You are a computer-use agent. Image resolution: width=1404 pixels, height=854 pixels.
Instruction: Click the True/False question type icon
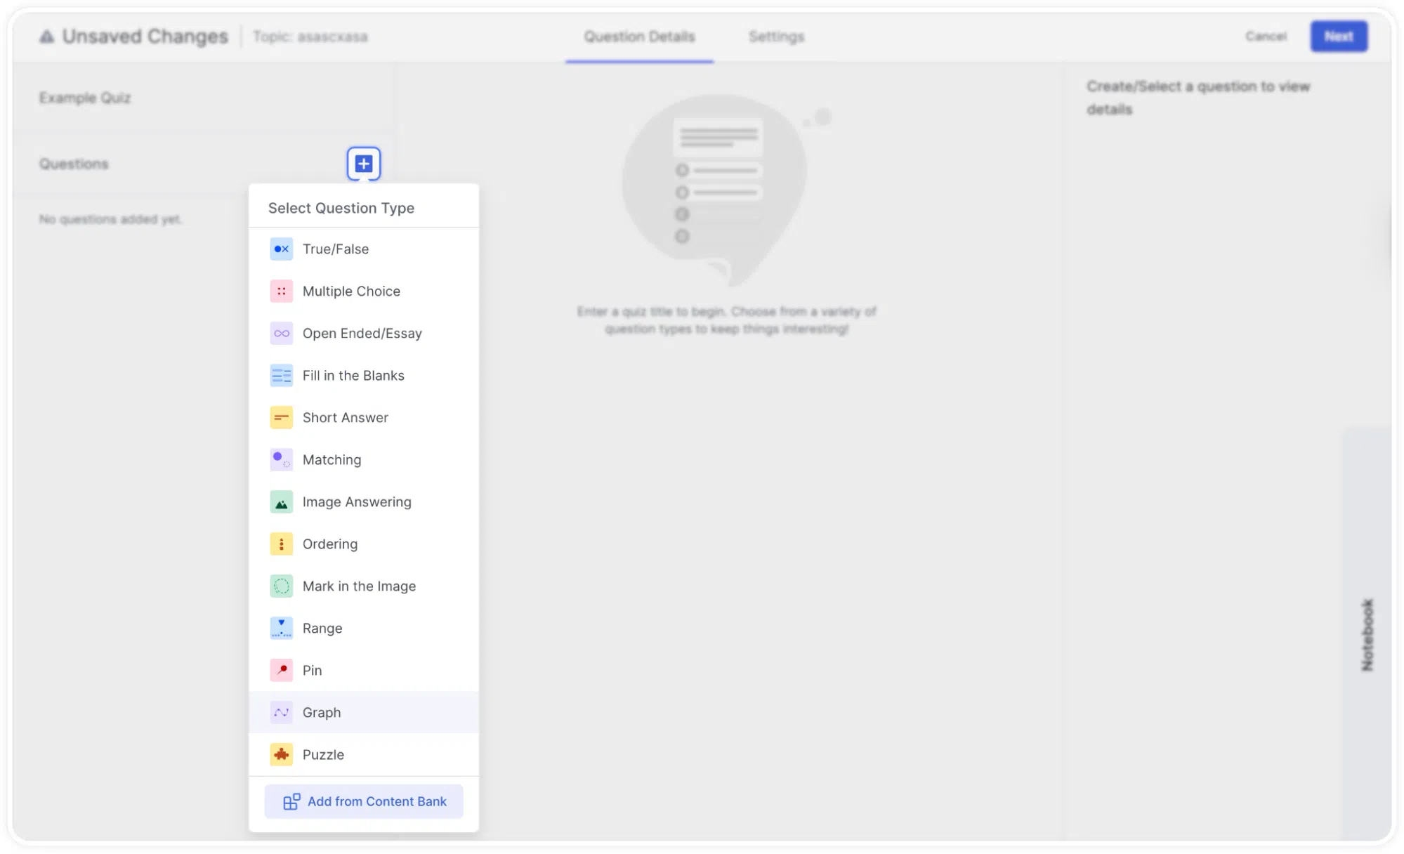click(281, 249)
